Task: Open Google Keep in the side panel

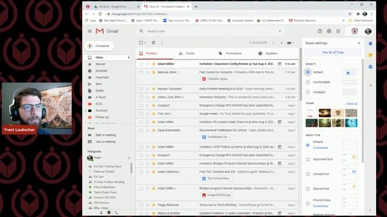Action: point(371,55)
